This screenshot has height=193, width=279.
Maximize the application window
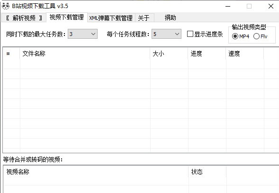click(249, 6)
